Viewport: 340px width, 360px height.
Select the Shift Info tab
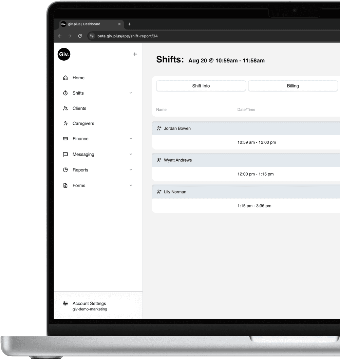coord(201,86)
